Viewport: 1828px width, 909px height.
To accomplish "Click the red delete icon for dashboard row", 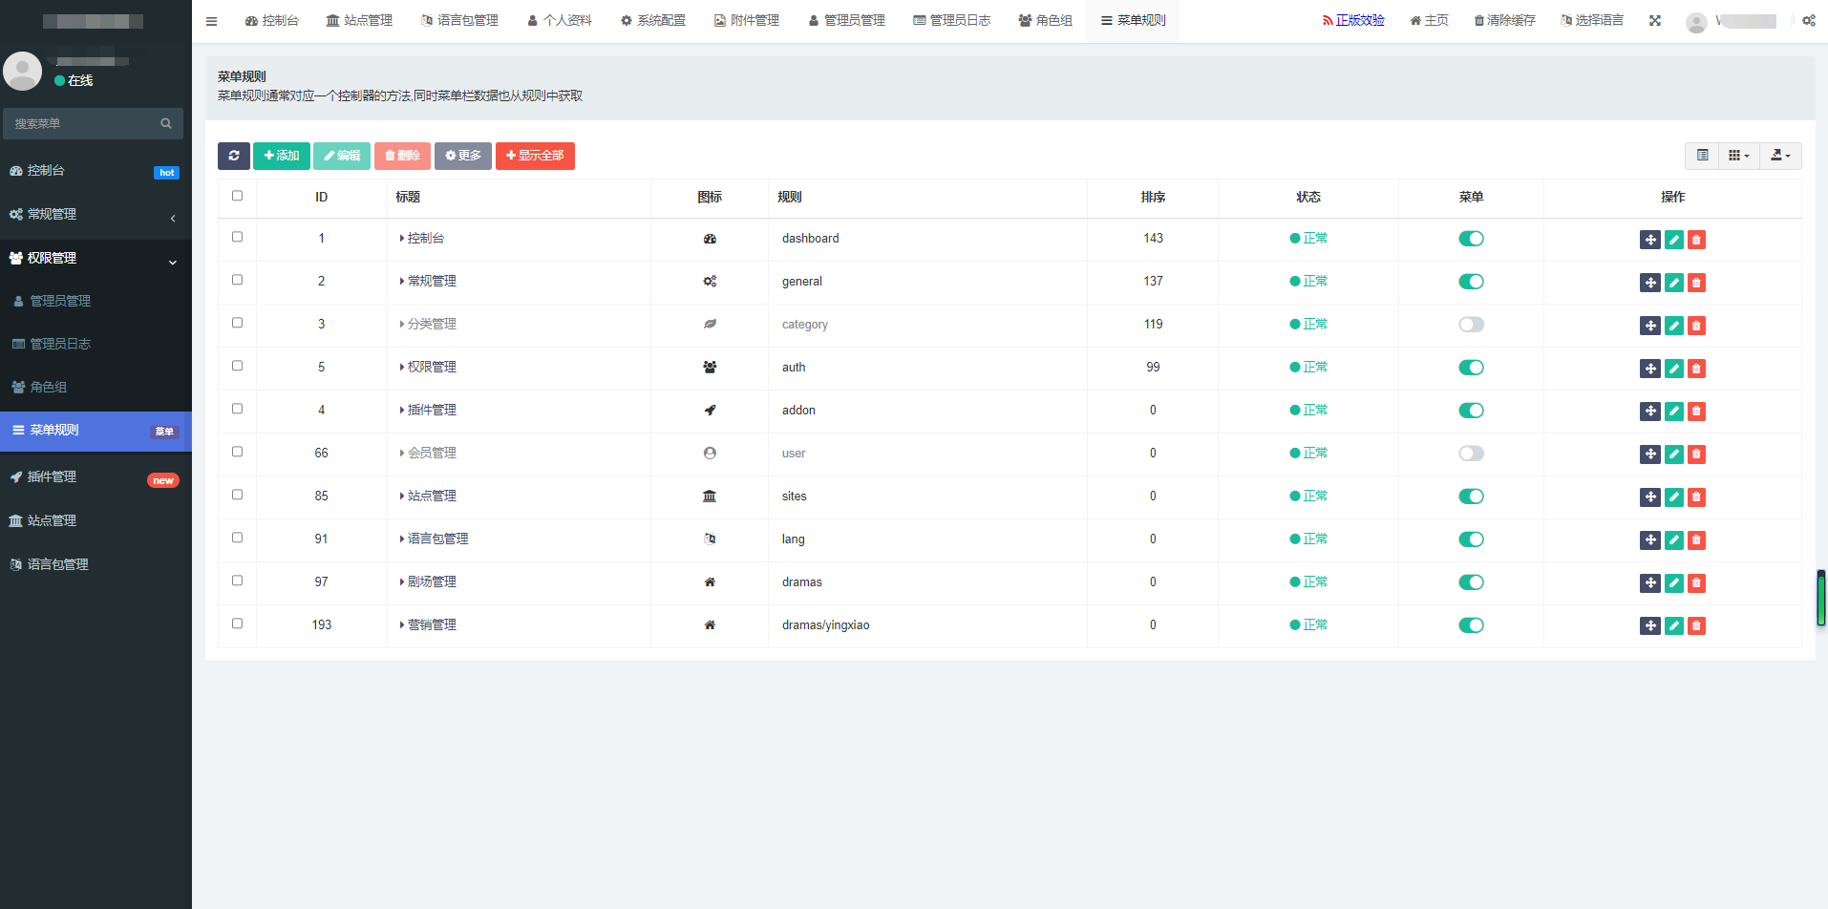I will coord(1696,240).
